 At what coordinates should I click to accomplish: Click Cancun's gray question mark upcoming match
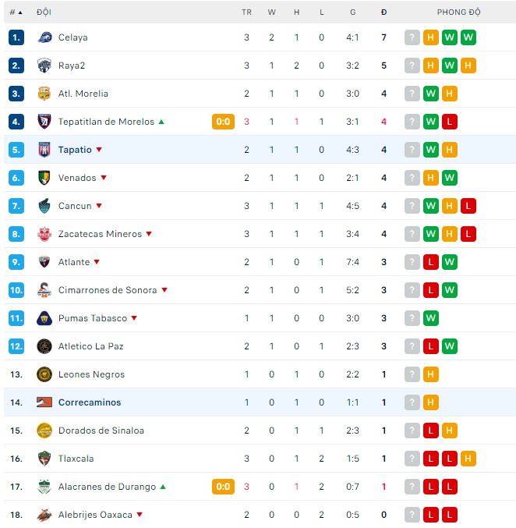412,206
